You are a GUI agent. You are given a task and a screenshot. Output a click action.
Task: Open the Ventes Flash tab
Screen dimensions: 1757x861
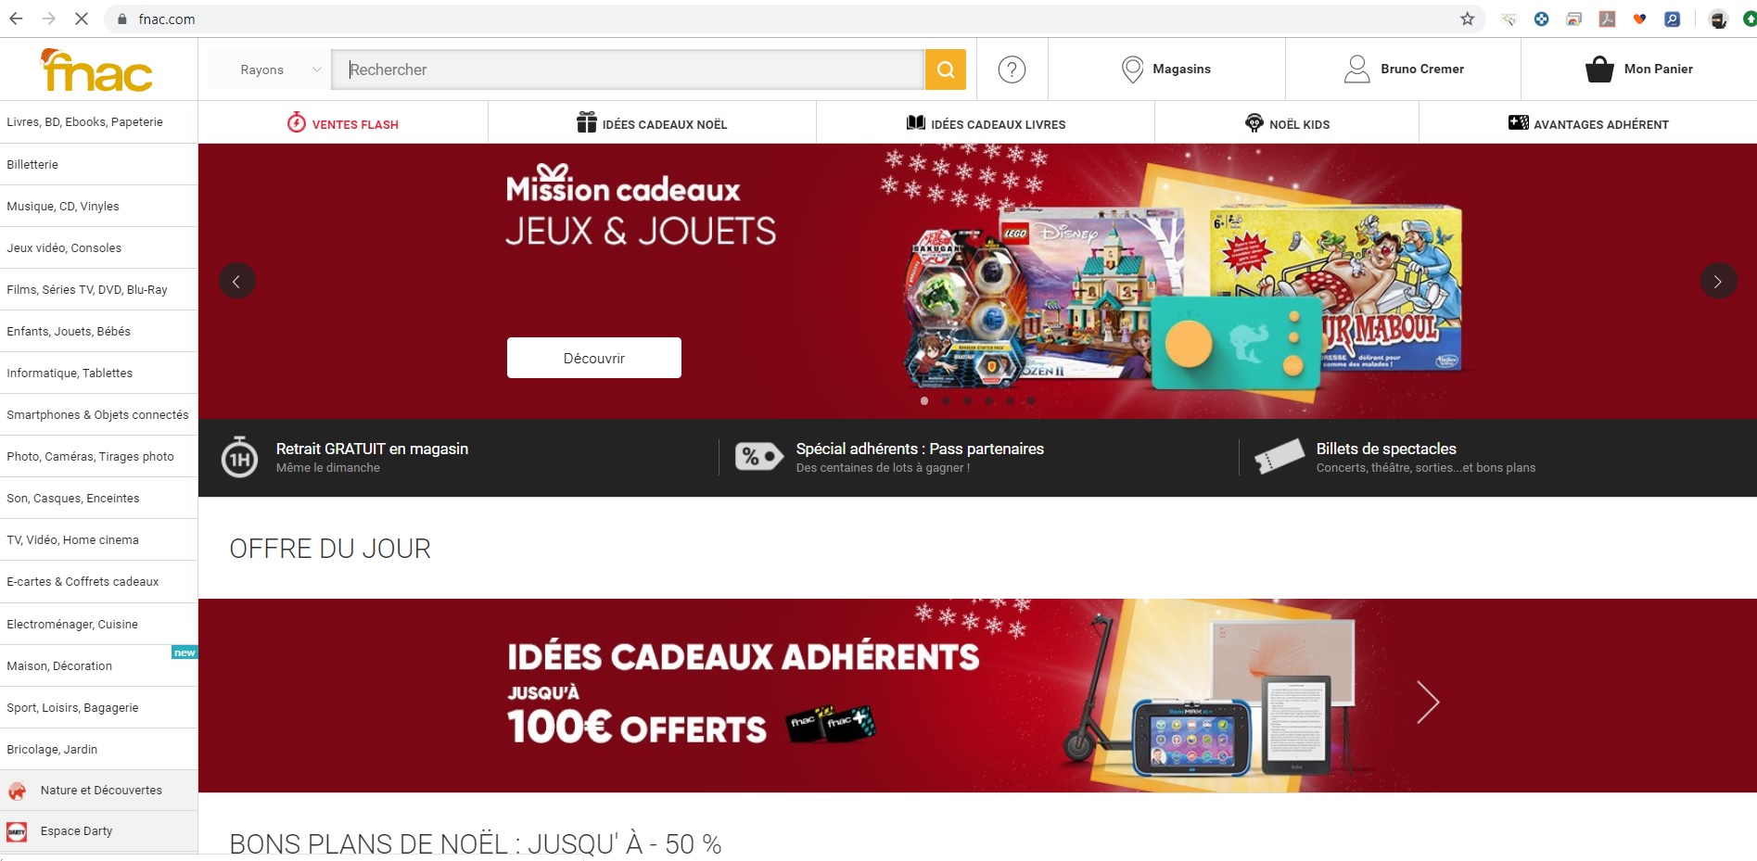tap(343, 123)
